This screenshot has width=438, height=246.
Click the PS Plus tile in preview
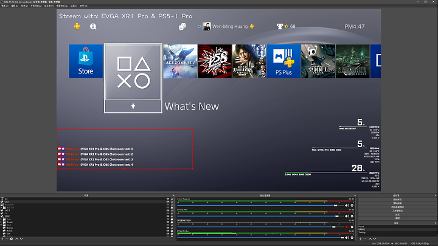click(x=283, y=61)
